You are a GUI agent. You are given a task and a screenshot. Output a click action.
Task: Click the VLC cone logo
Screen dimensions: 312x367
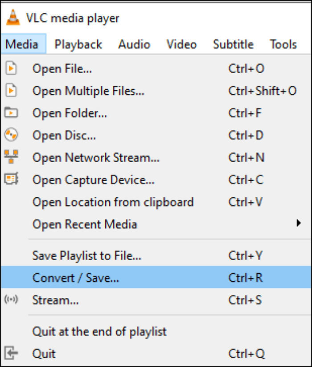click(12, 18)
